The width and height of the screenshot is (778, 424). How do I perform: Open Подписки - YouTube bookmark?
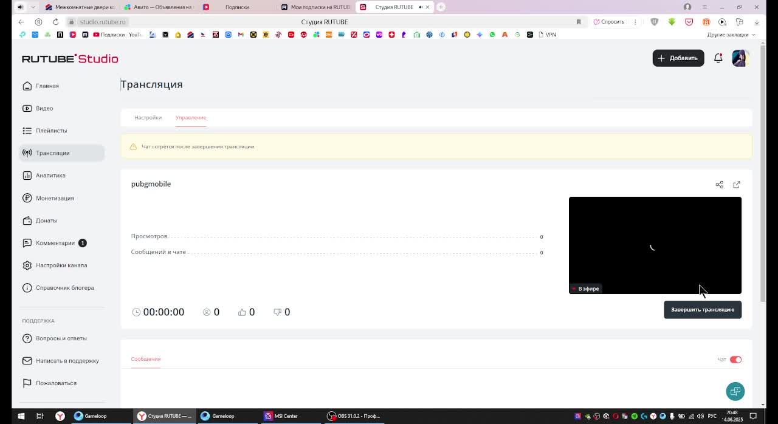tap(117, 35)
